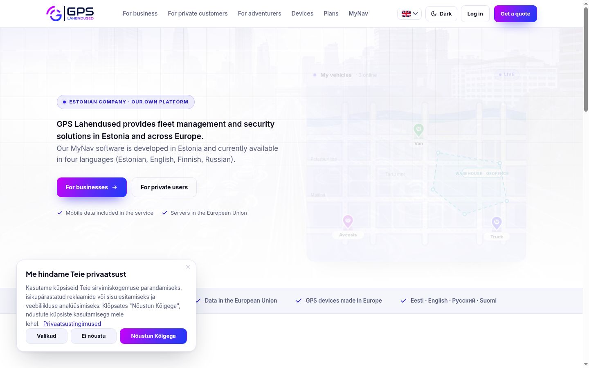589x368 pixels.
Task: Click the Eesti English Русский Suomi text
Action: point(454,301)
